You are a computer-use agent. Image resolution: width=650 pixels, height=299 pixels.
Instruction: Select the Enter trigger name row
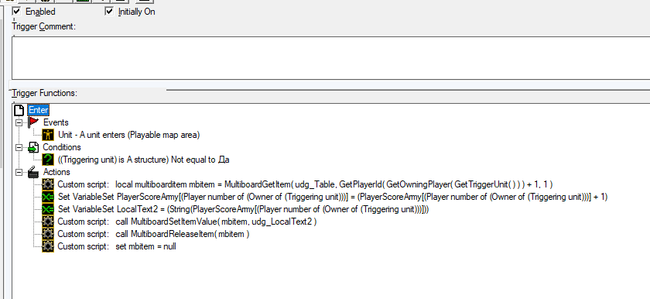click(39, 110)
